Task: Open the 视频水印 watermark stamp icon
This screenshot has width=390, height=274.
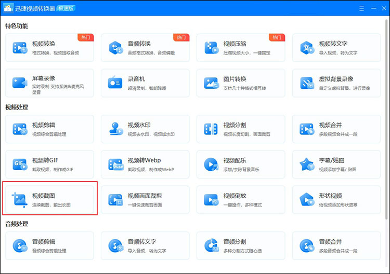Action: (116, 129)
